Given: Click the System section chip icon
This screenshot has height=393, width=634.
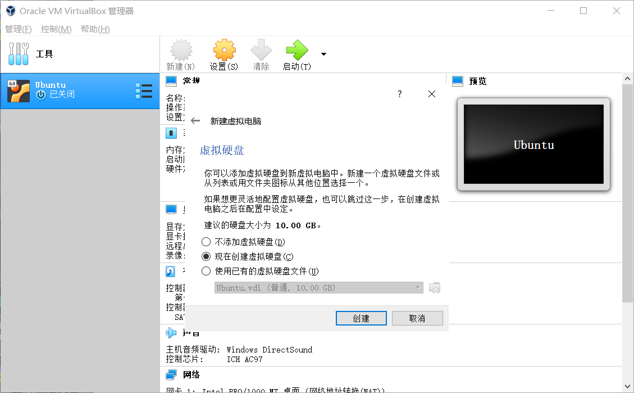Looking at the screenshot, I should pos(171,133).
